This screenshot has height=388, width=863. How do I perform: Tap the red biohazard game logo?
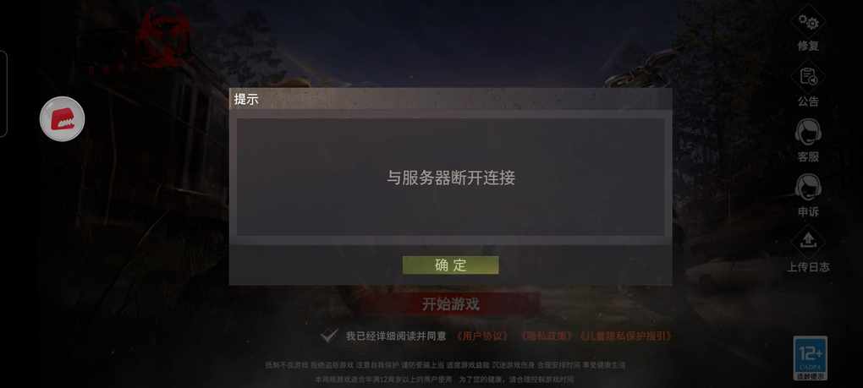tap(163, 37)
